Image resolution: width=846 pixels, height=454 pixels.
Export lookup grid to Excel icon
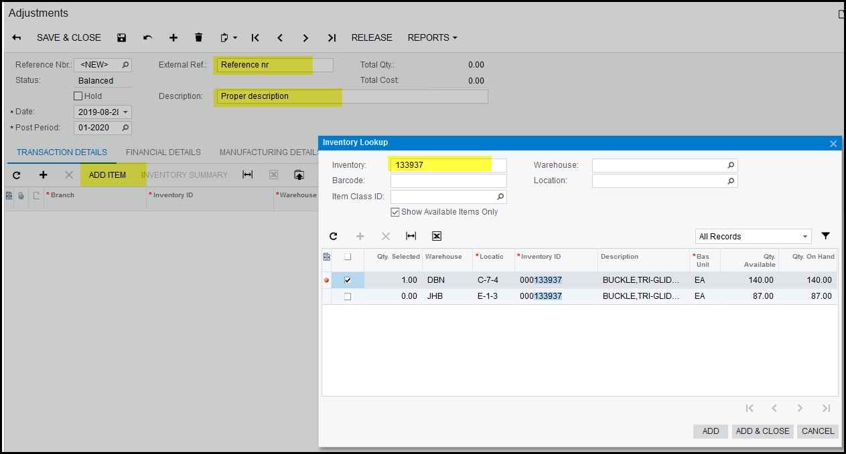[437, 236]
